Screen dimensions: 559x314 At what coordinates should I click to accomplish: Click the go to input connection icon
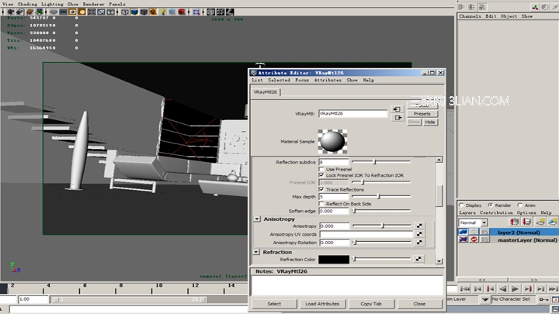tap(397, 109)
